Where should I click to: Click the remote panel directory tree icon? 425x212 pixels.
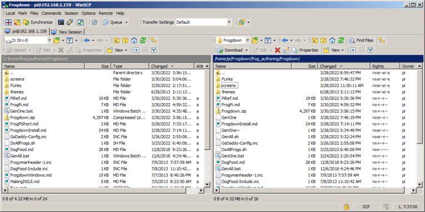[382, 41]
